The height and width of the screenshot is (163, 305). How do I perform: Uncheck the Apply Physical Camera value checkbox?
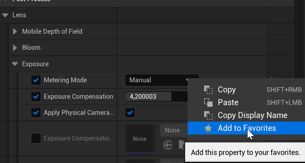point(130,113)
